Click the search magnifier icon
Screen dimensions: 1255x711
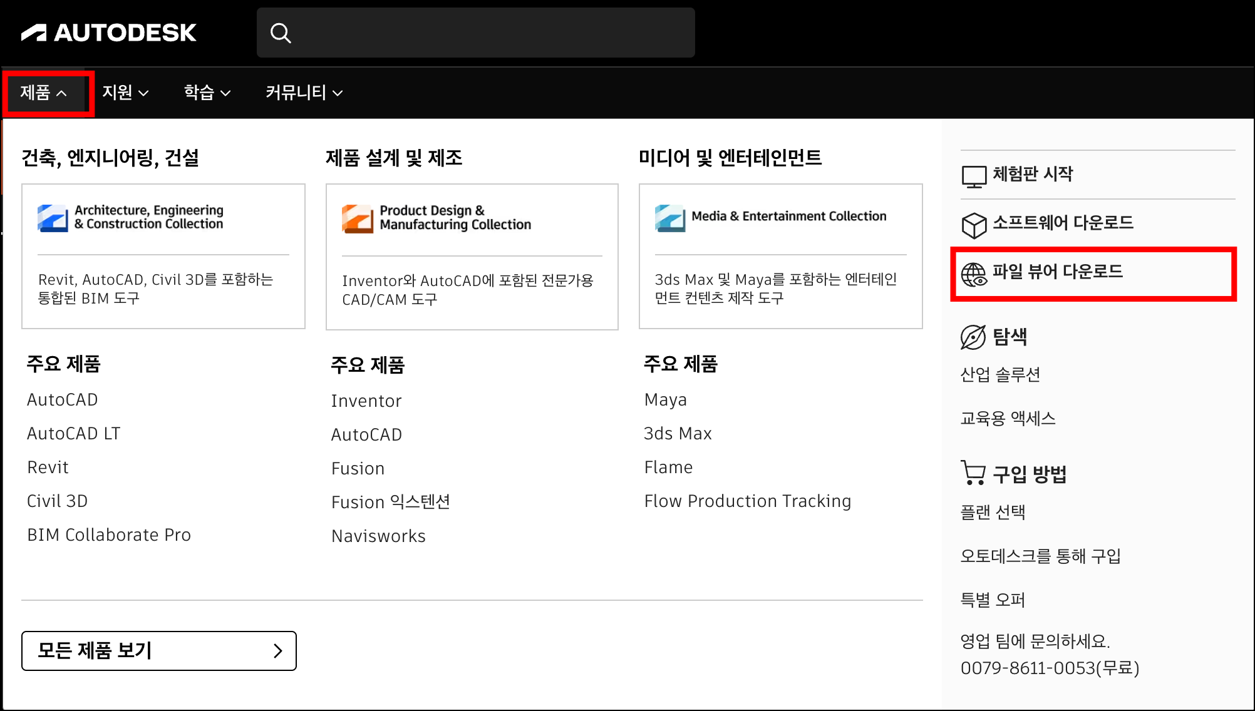tap(281, 33)
